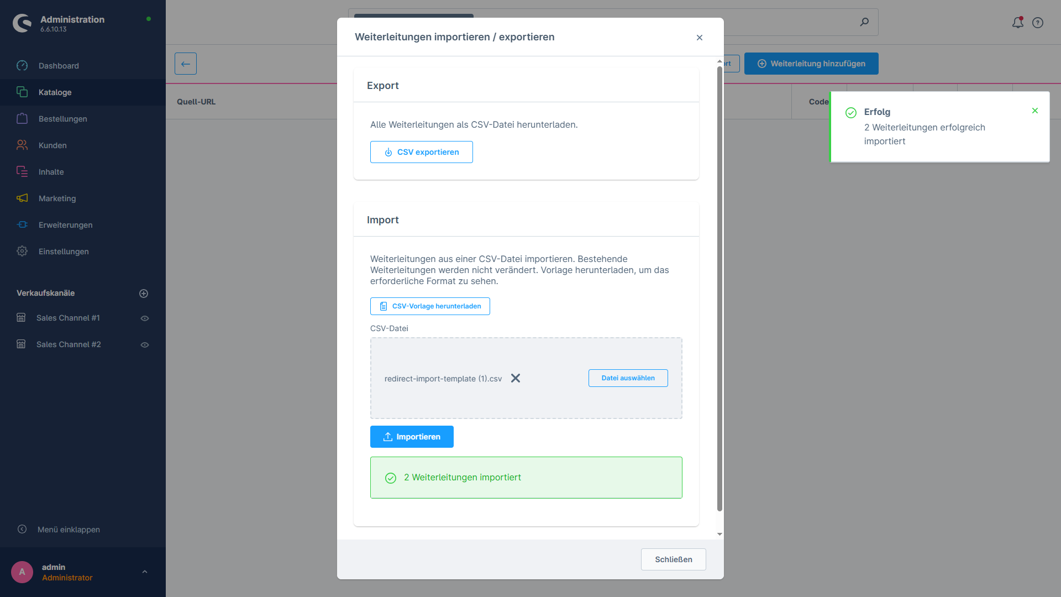Click the Quell-URL column header
1061x597 pixels.
pos(196,102)
